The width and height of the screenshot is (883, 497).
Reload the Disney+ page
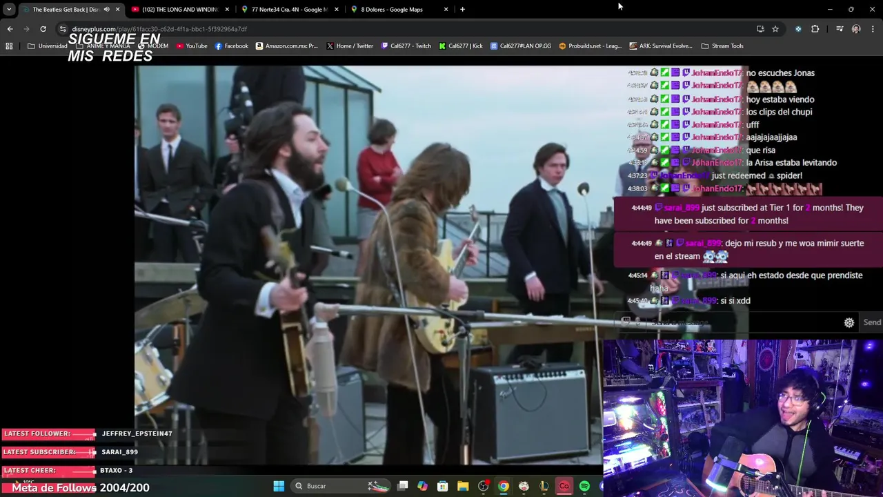43,29
